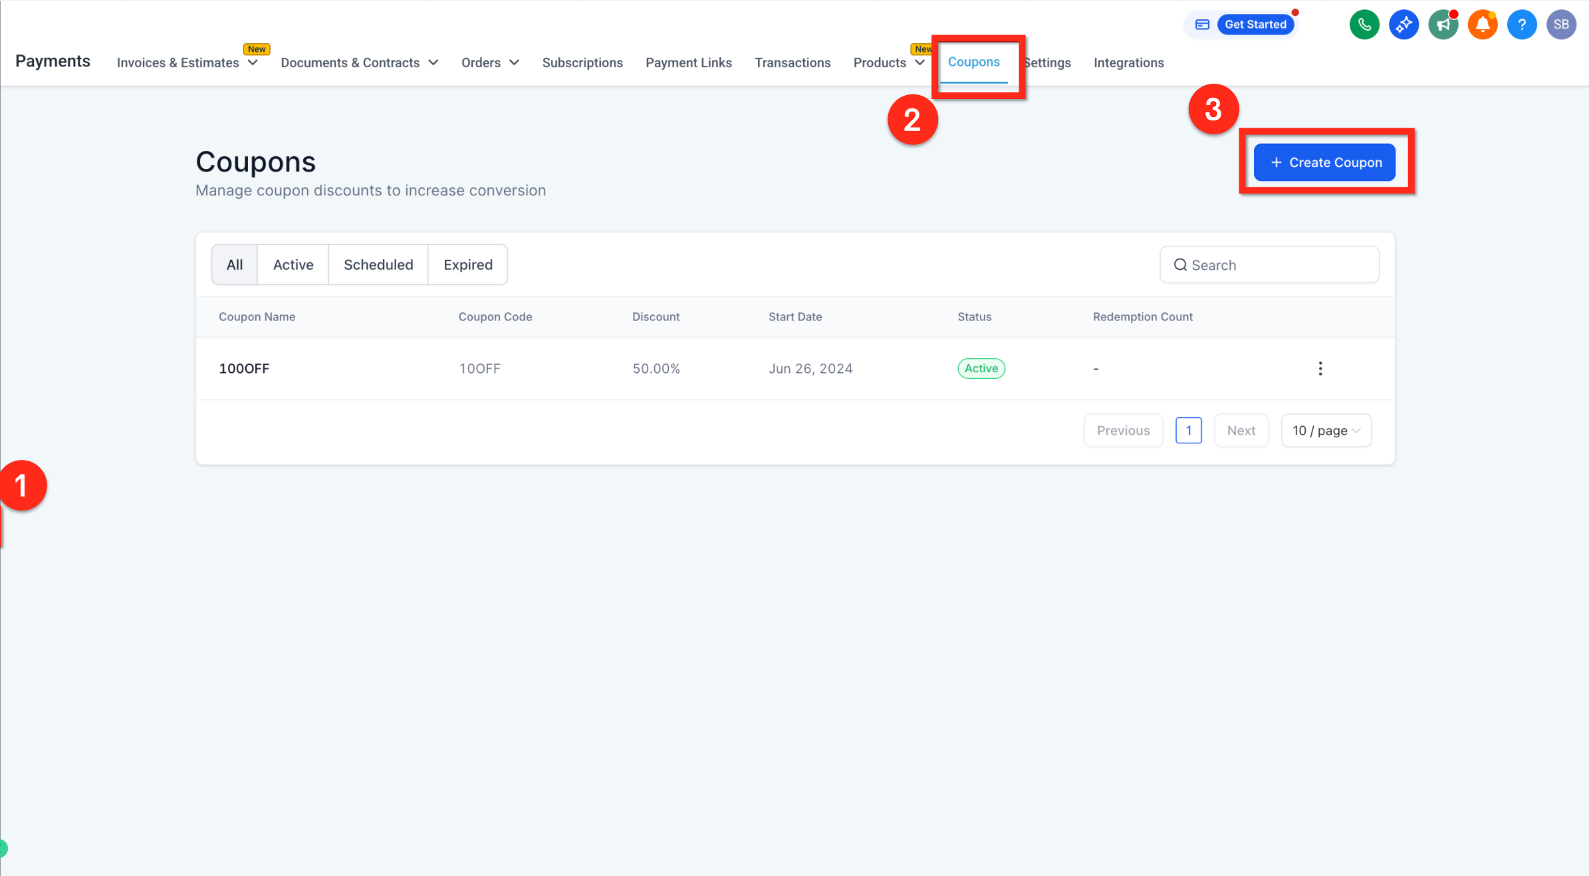
Task: Expand the Orders dropdown menu
Action: [490, 62]
